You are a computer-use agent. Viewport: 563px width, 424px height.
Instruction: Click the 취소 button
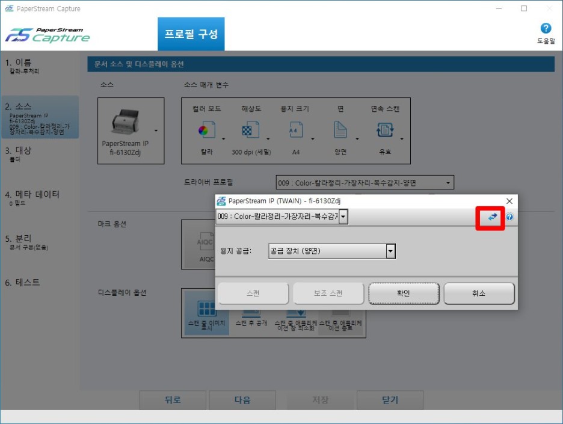coord(479,293)
